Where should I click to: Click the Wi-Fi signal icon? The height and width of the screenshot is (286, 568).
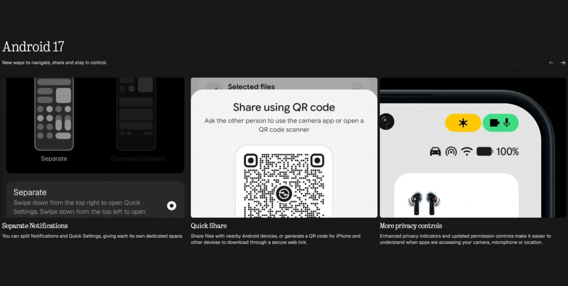click(x=467, y=151)
